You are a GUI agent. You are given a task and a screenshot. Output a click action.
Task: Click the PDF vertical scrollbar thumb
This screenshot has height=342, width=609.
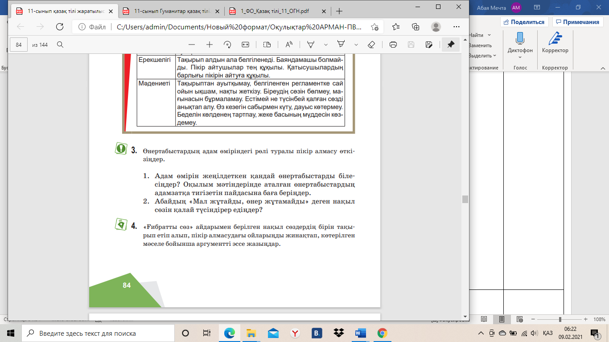pos(465,199)
